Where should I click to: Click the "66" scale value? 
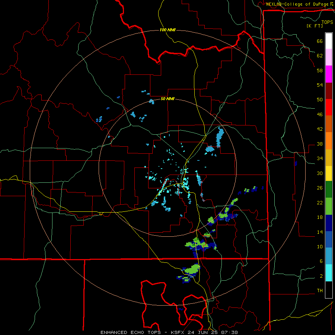320,41
